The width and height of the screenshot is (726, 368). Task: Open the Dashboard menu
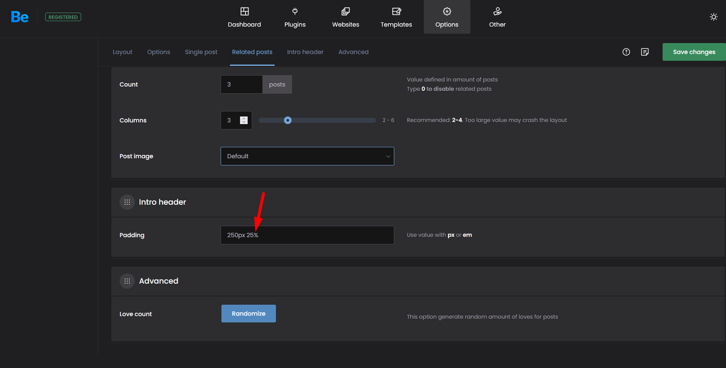pyautogui.click(x=244, y=17)
